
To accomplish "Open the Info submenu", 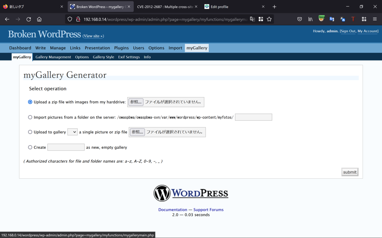I will click(x=147, y=57).
